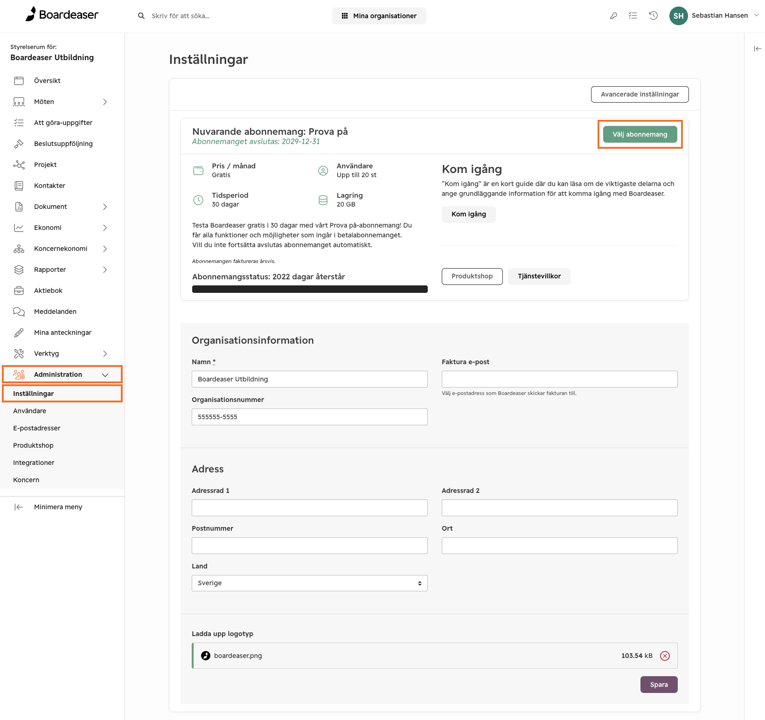Viewport: 765px width, 720px height.
Task: Click the Kom igång button
Action: point(469,214)
